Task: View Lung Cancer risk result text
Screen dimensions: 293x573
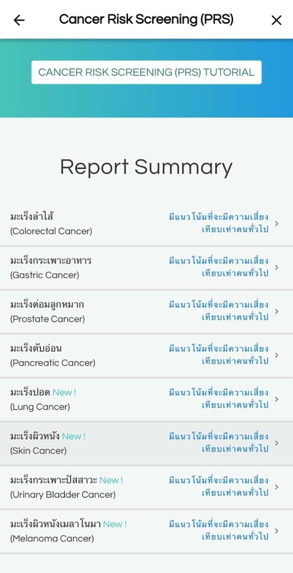Action: (x=219, y=399)
